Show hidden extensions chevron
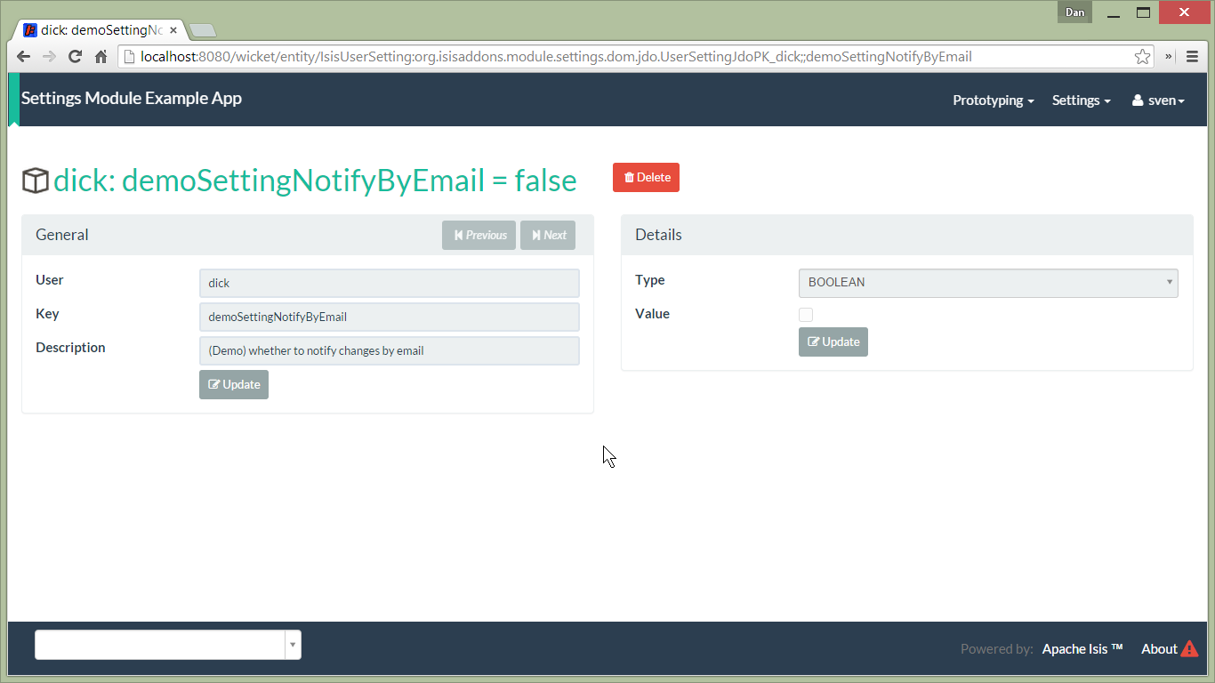 click(1170, 56)
